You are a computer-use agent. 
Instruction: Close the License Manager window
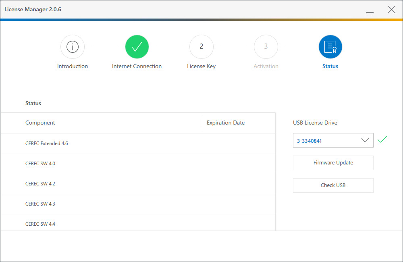(x=392, y=10)
